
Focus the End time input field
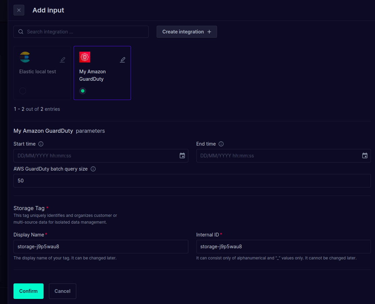click(x=284, y=156)
